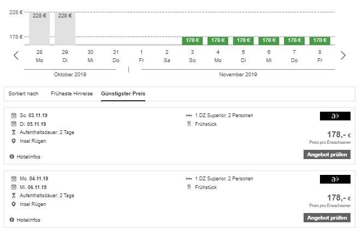Screen dimensions: 362x231
Task: Select the grey 228 € bar on 29 Di
Action: coord(65,28)
